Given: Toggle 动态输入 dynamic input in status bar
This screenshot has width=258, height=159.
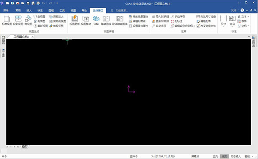Looking at the screenshot, I should tap(236, 156).
